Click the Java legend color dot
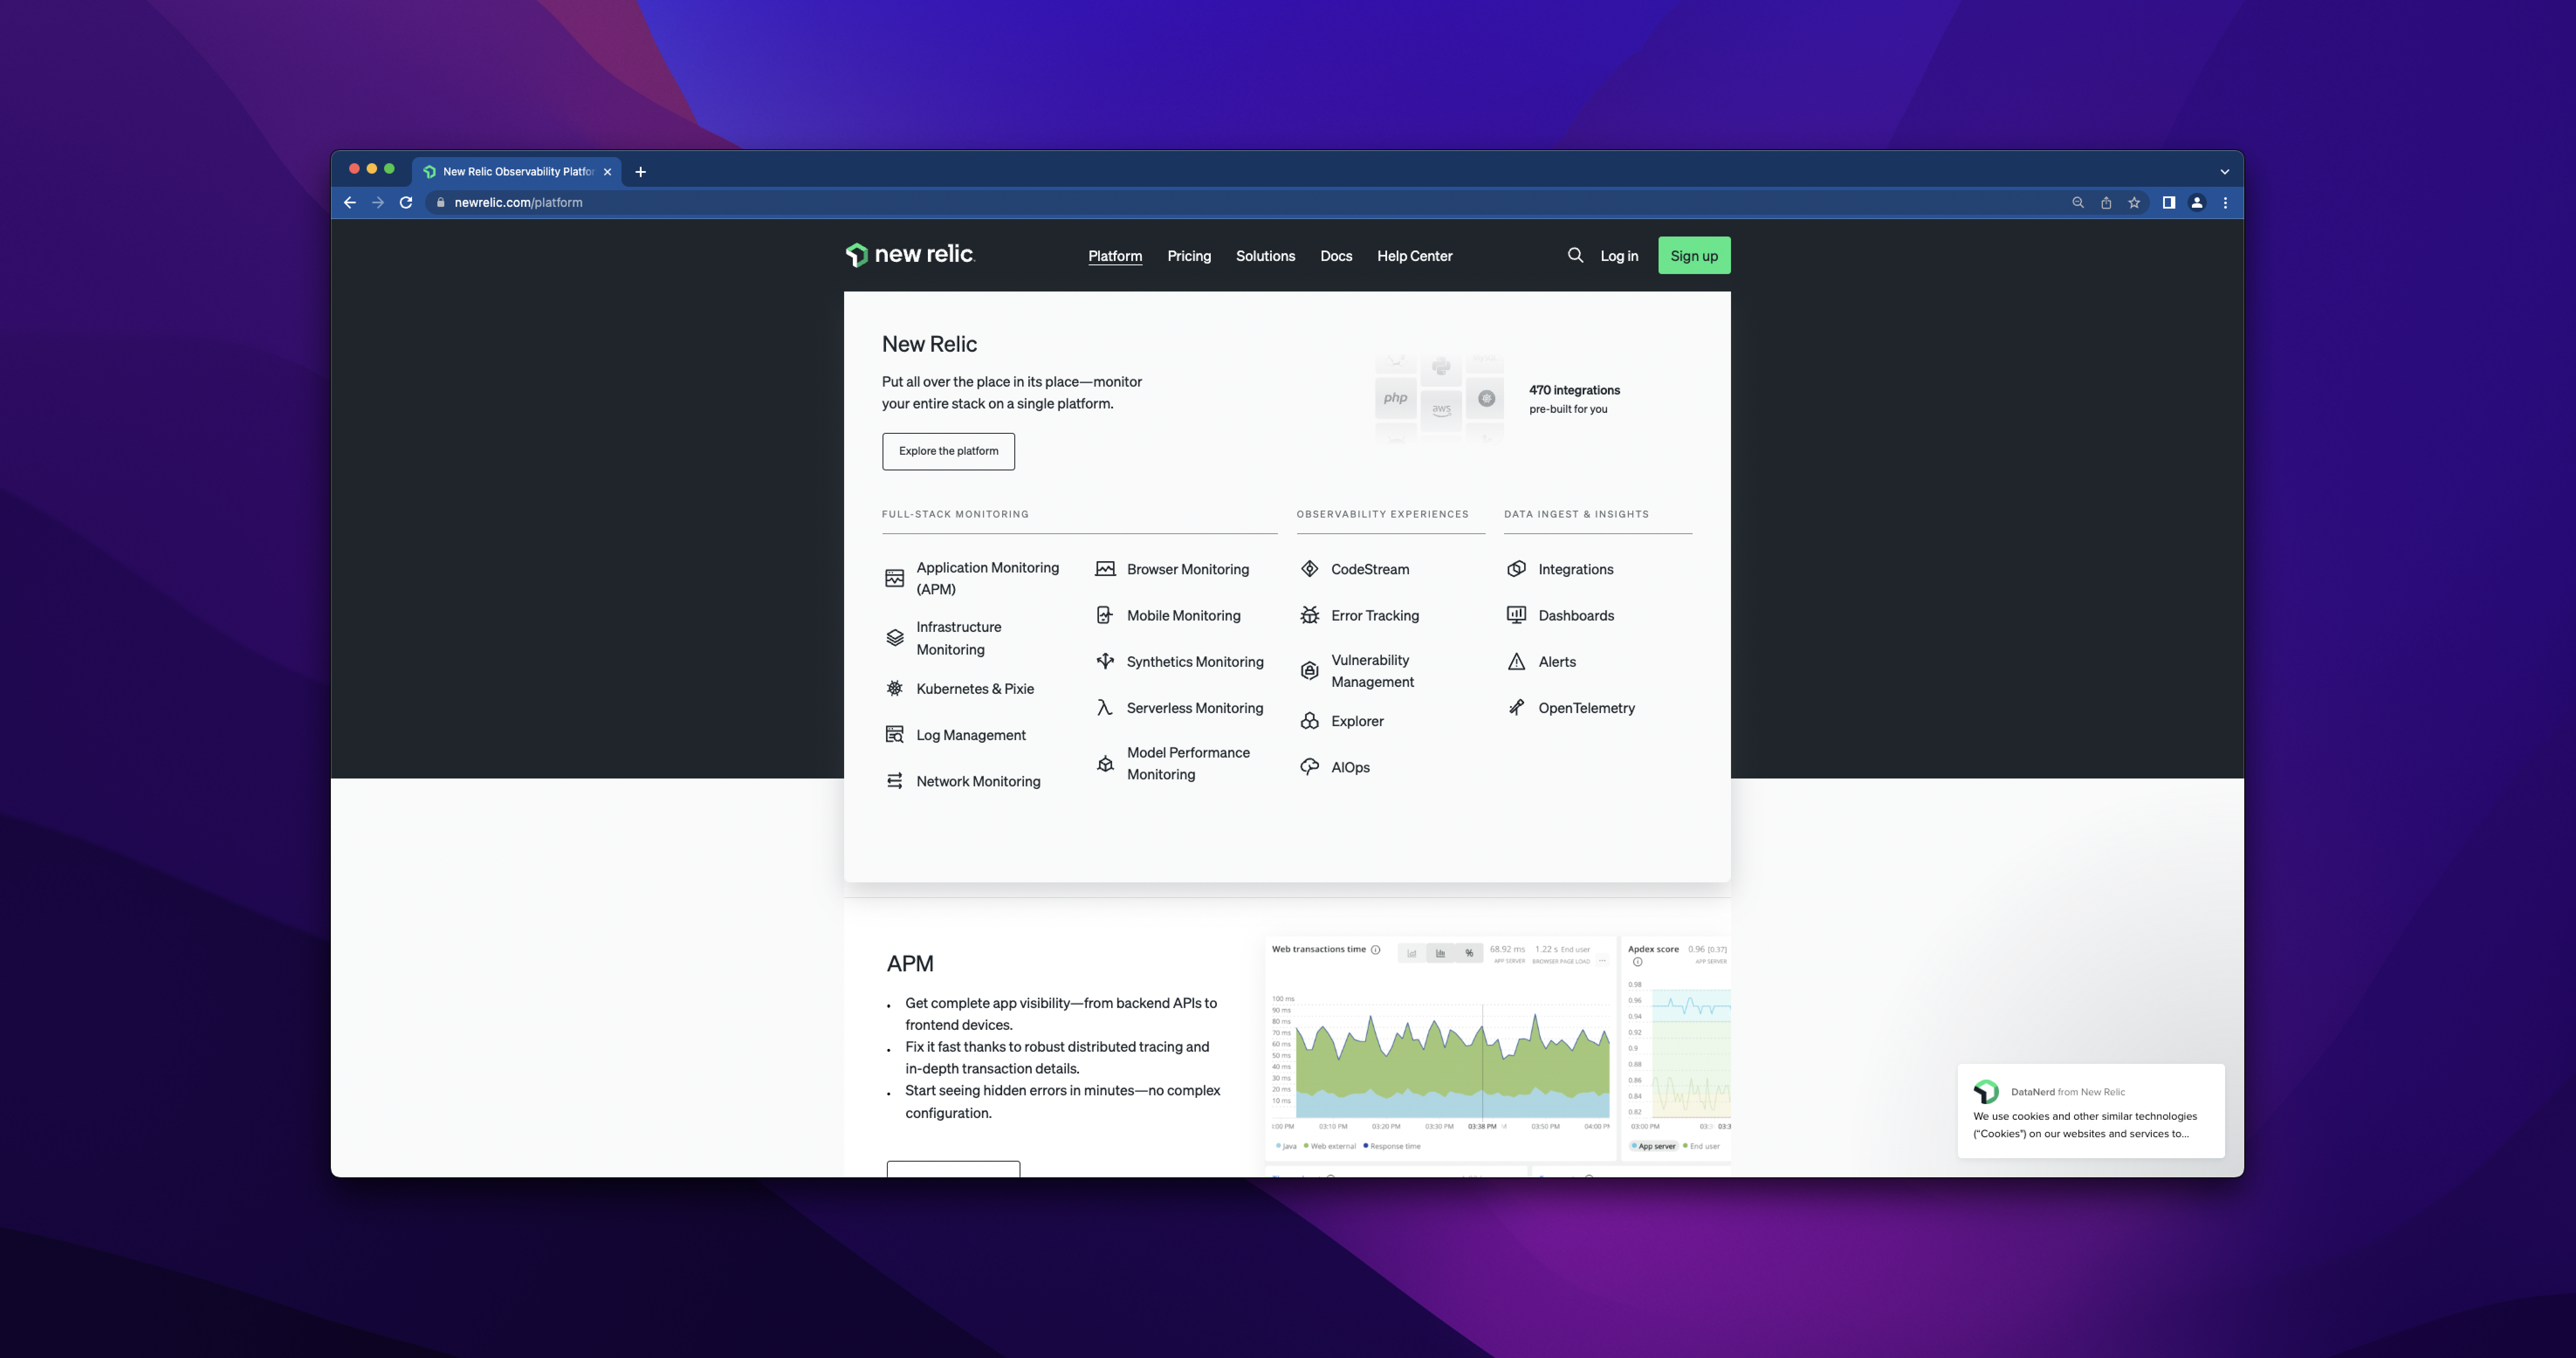2576x1358 pixels. (x=1278, y=1146)
